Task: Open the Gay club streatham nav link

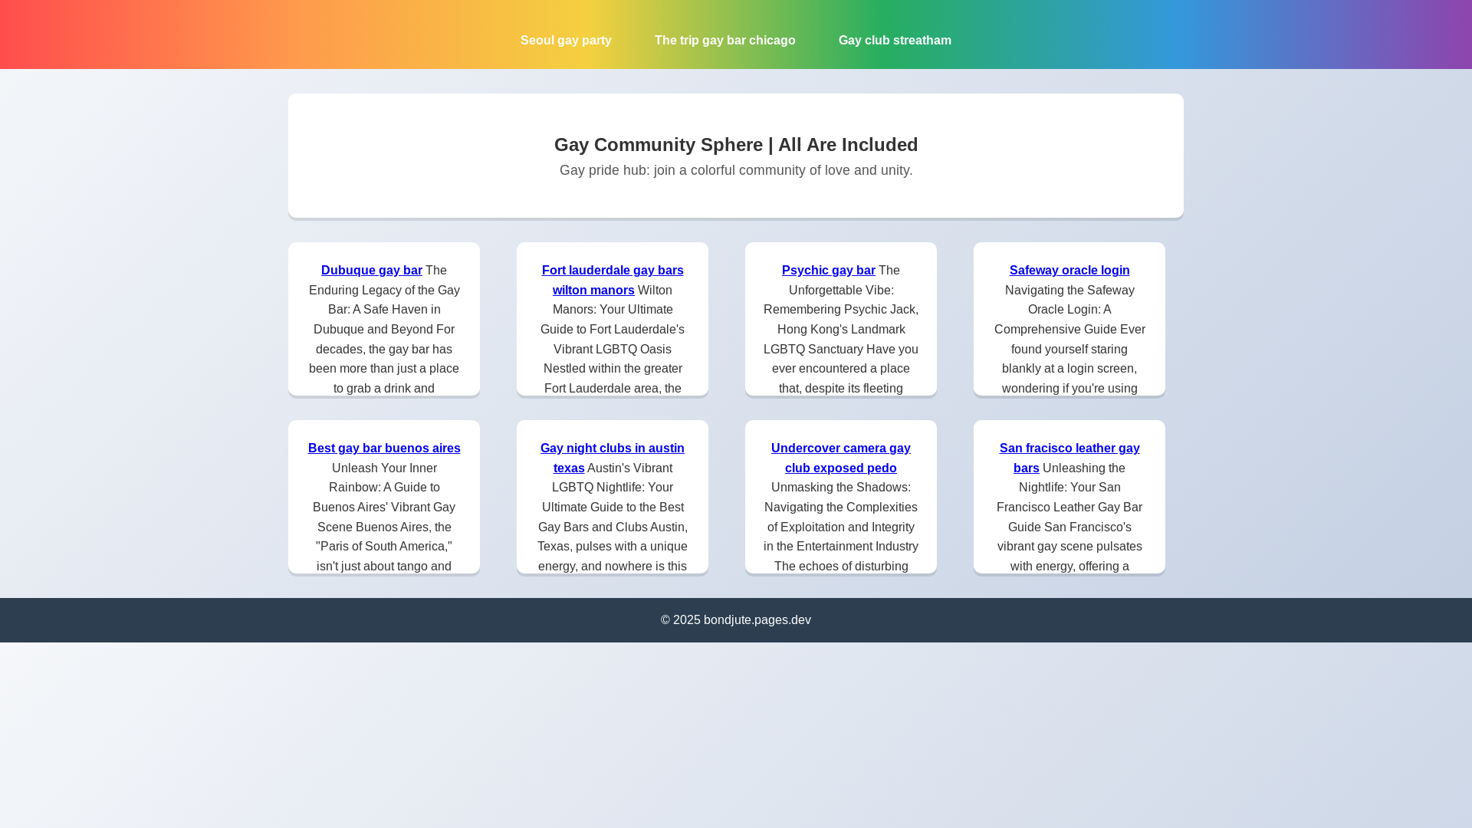Action: (895, 41)
